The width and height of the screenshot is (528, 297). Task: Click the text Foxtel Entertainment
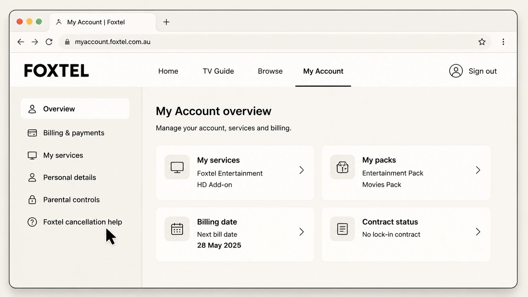click(x=230, y=174)
